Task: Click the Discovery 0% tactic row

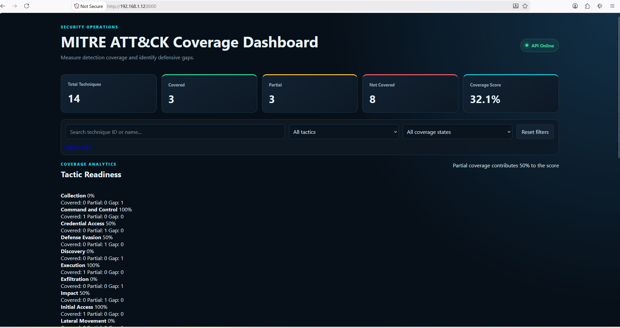Action: click(77, 251)
